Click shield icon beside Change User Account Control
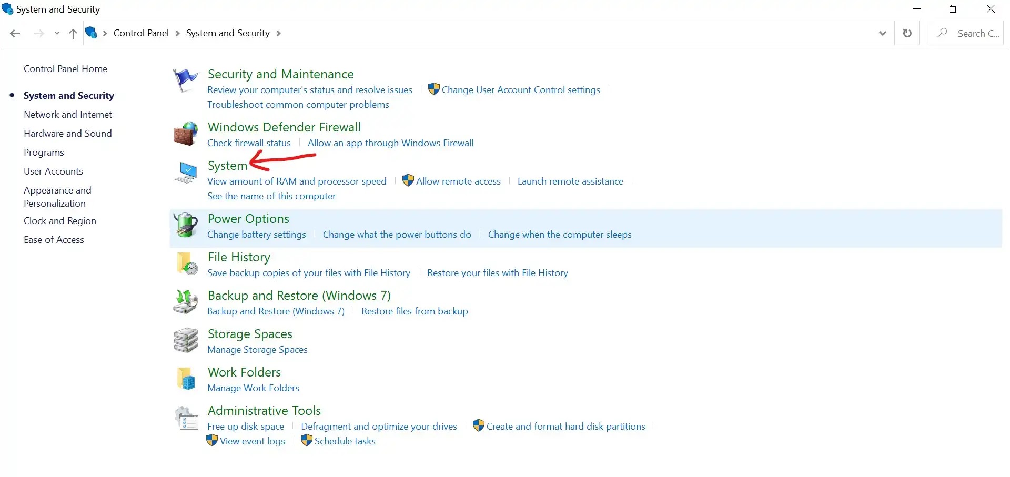 click(x=433, y=89)
